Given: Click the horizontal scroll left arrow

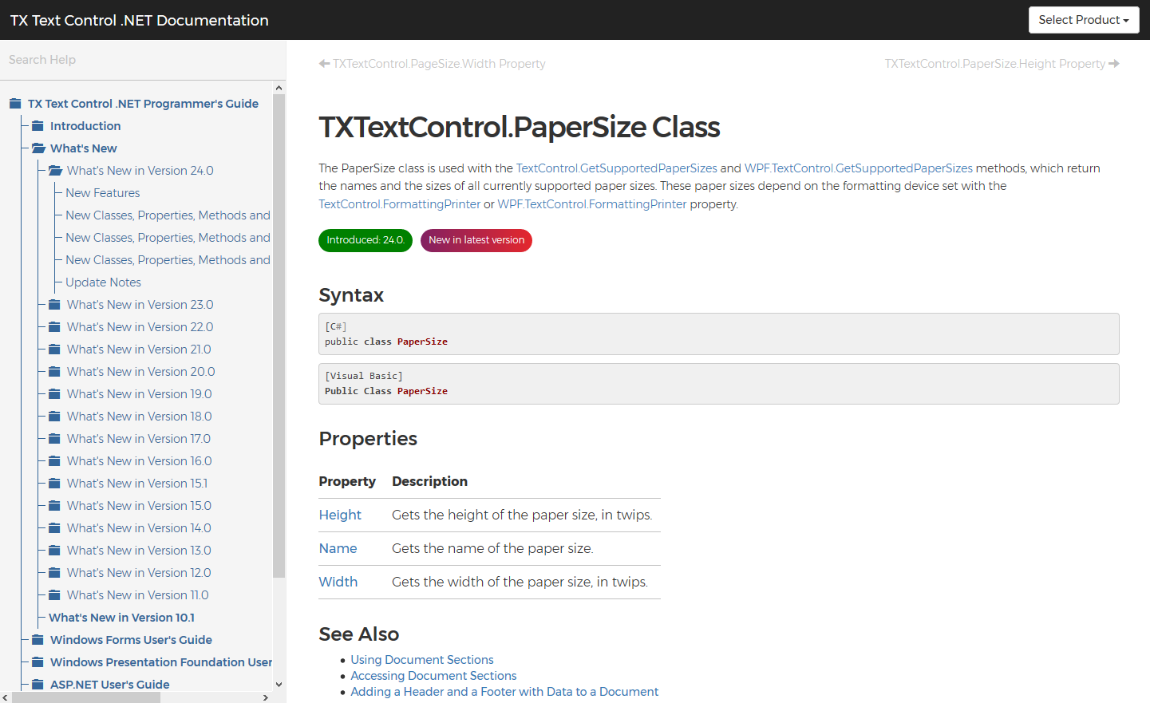Looking at the screenshot, I should [6, 697].
